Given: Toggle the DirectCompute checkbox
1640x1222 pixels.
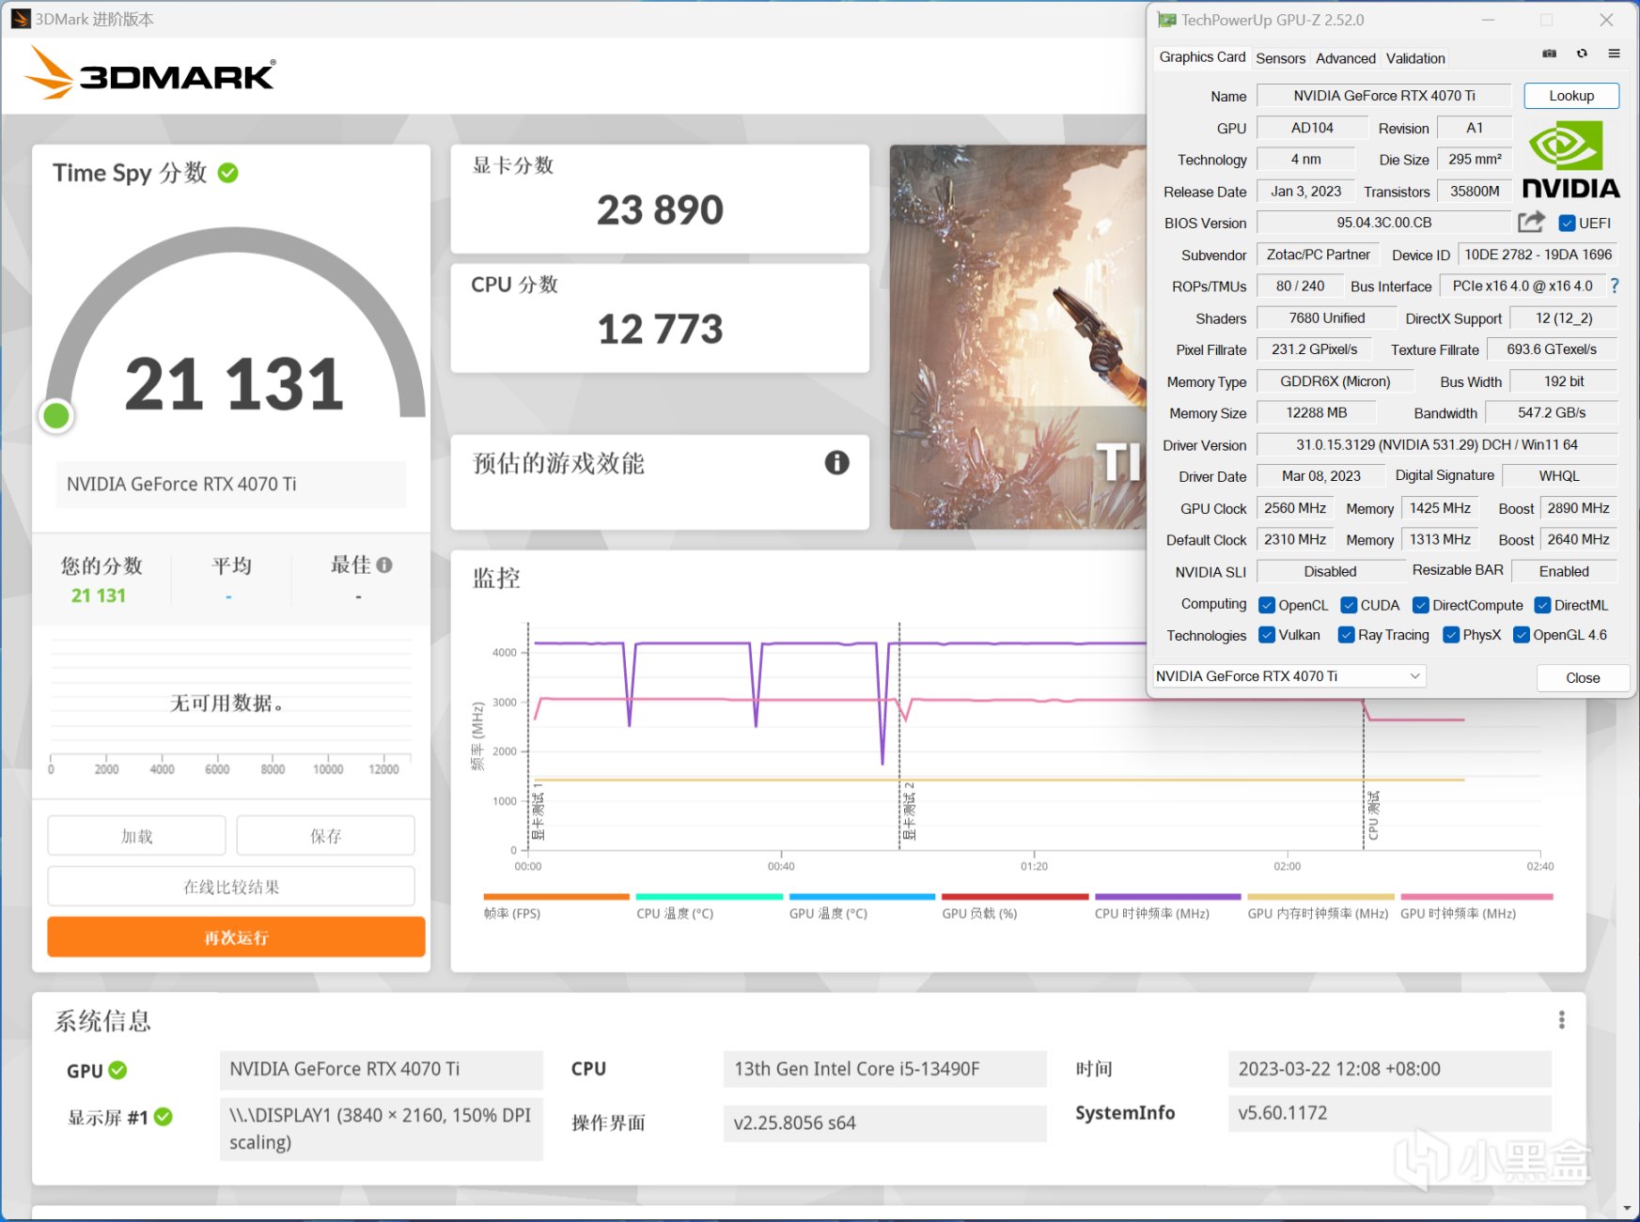Looking at the screenshot, I should (x=1421, y=605).
